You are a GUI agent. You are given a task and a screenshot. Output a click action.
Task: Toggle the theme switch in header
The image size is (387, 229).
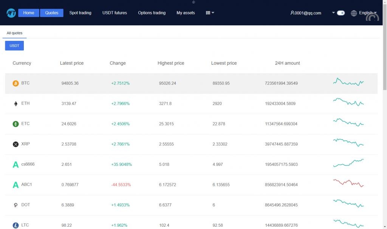[x=341, y=13]
